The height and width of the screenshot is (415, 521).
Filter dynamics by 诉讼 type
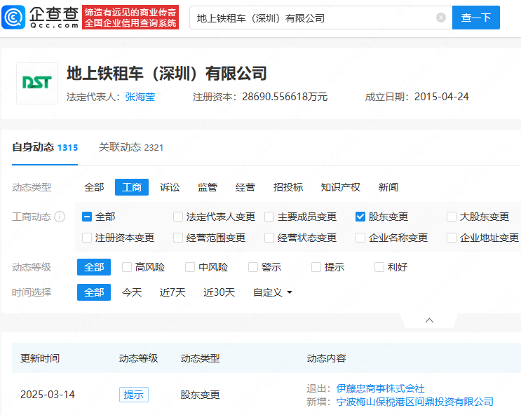click(170, 187)
